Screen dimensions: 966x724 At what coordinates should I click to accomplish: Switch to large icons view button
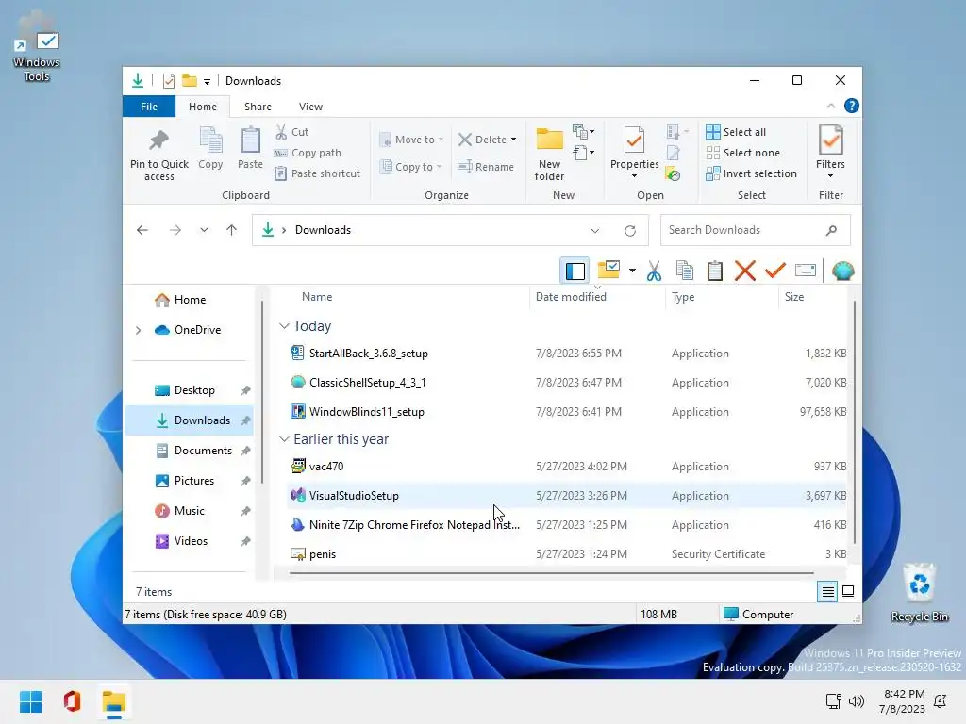click(848, 592)
